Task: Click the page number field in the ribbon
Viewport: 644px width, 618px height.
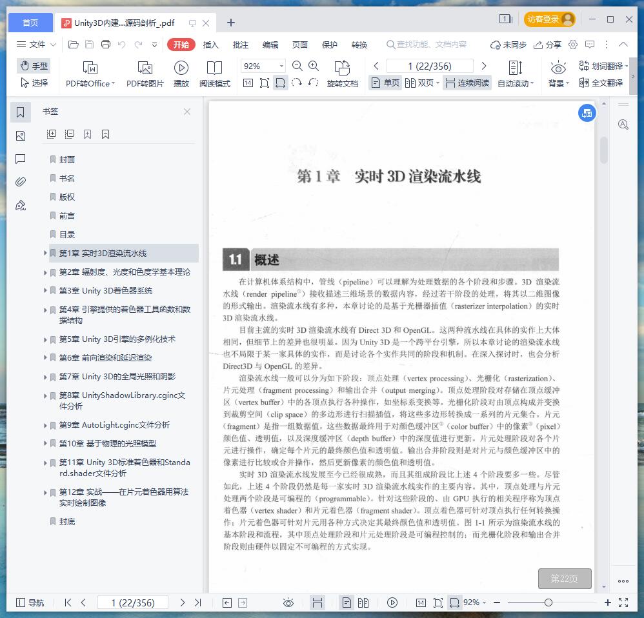Action: (x=430, y=66)
